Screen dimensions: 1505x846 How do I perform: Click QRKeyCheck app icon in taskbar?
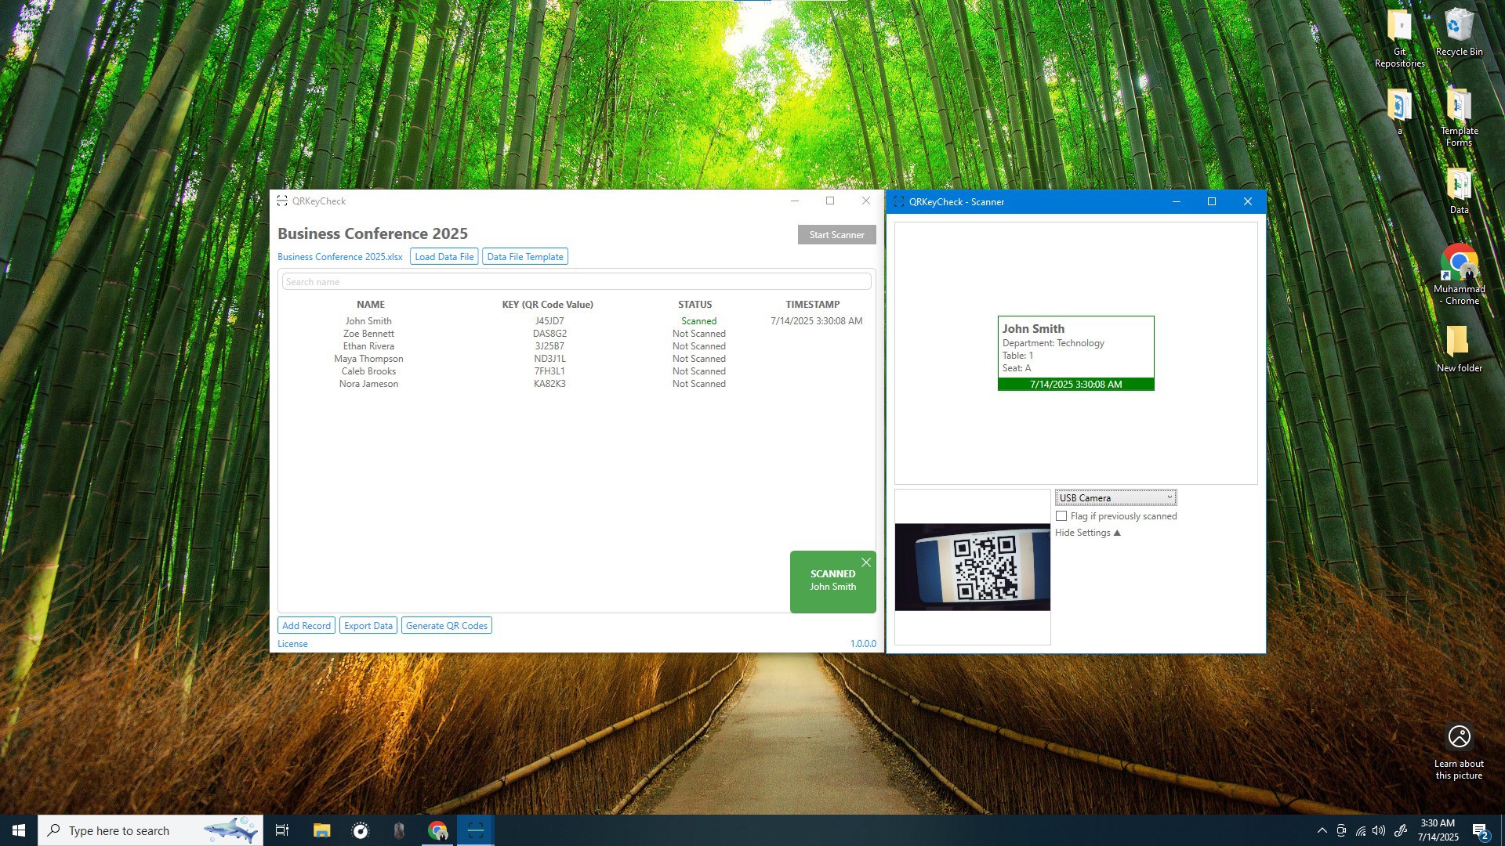tap(476, 830)
